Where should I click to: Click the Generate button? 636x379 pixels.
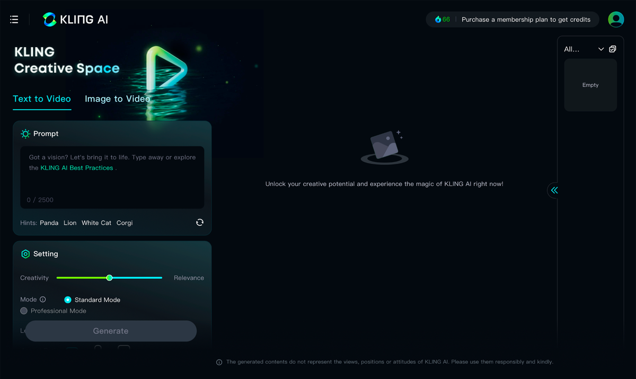click(111, 331)
